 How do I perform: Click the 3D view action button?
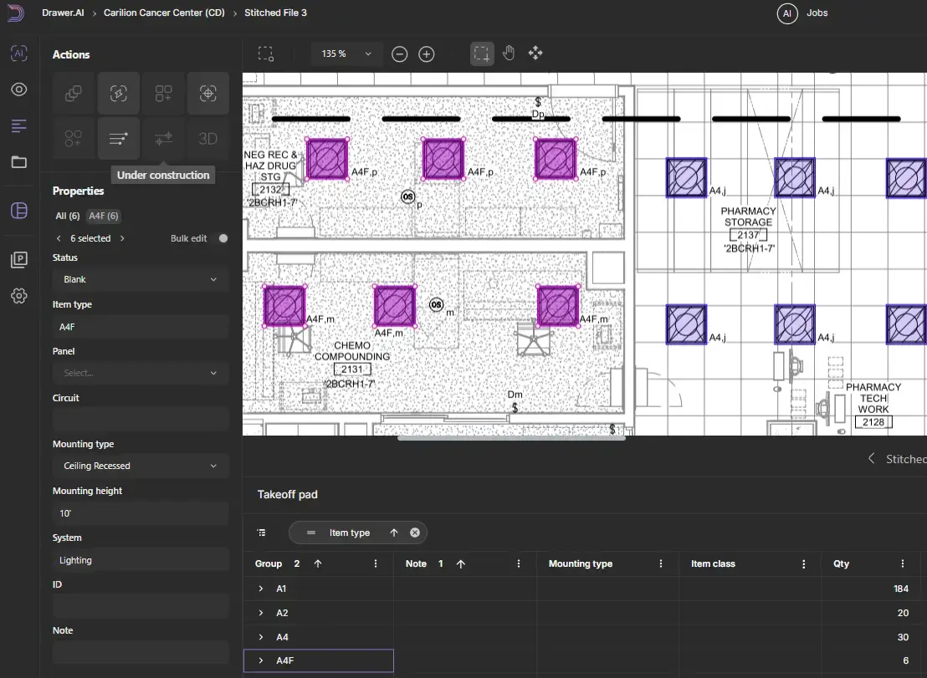(x=208, y=139)
